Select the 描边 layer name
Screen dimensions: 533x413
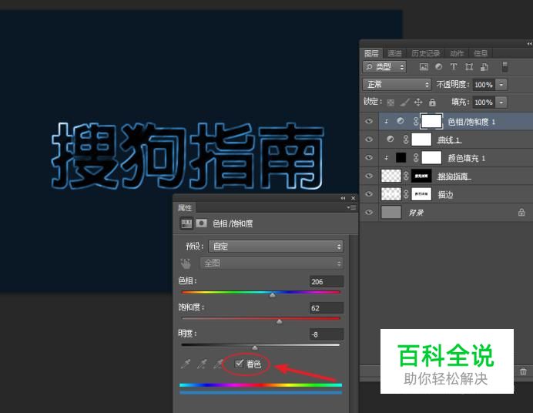pos(445,194)
